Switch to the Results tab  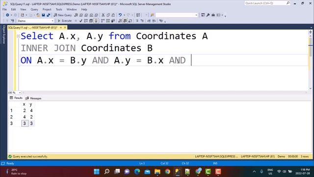16,98
